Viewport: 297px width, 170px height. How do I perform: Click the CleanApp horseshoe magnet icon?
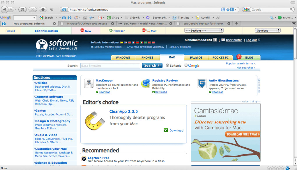click(95, 121)
